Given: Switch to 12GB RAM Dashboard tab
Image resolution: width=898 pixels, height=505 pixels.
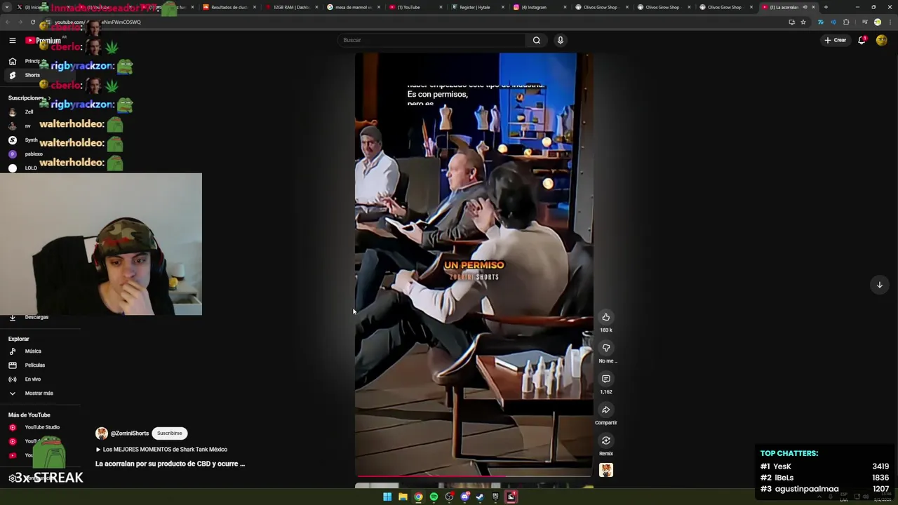Looking at the screenshot, I should pos(290,7).
